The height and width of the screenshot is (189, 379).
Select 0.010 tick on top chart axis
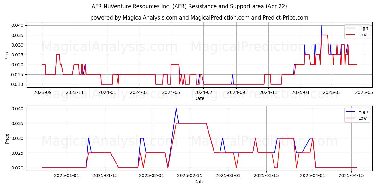(18, 84)
